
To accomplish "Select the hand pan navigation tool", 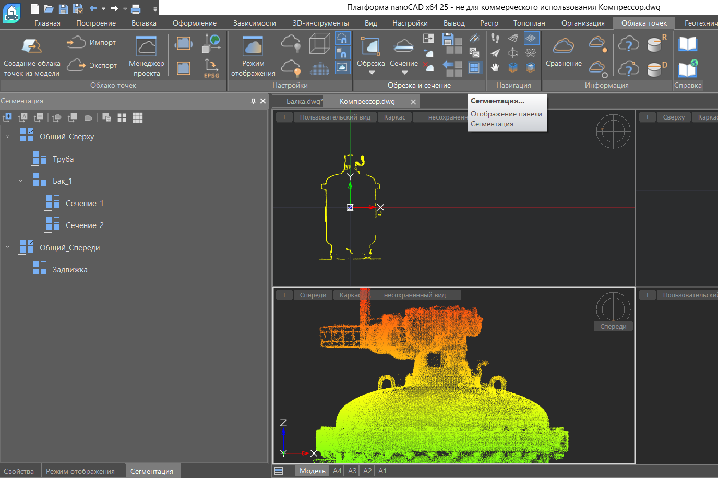I will [x=495, y=67].
